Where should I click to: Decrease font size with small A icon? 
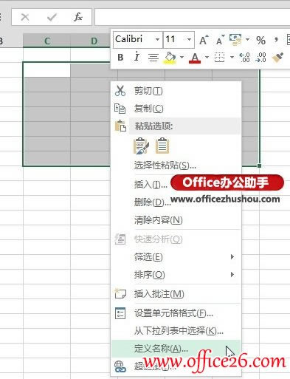[220, 40]
